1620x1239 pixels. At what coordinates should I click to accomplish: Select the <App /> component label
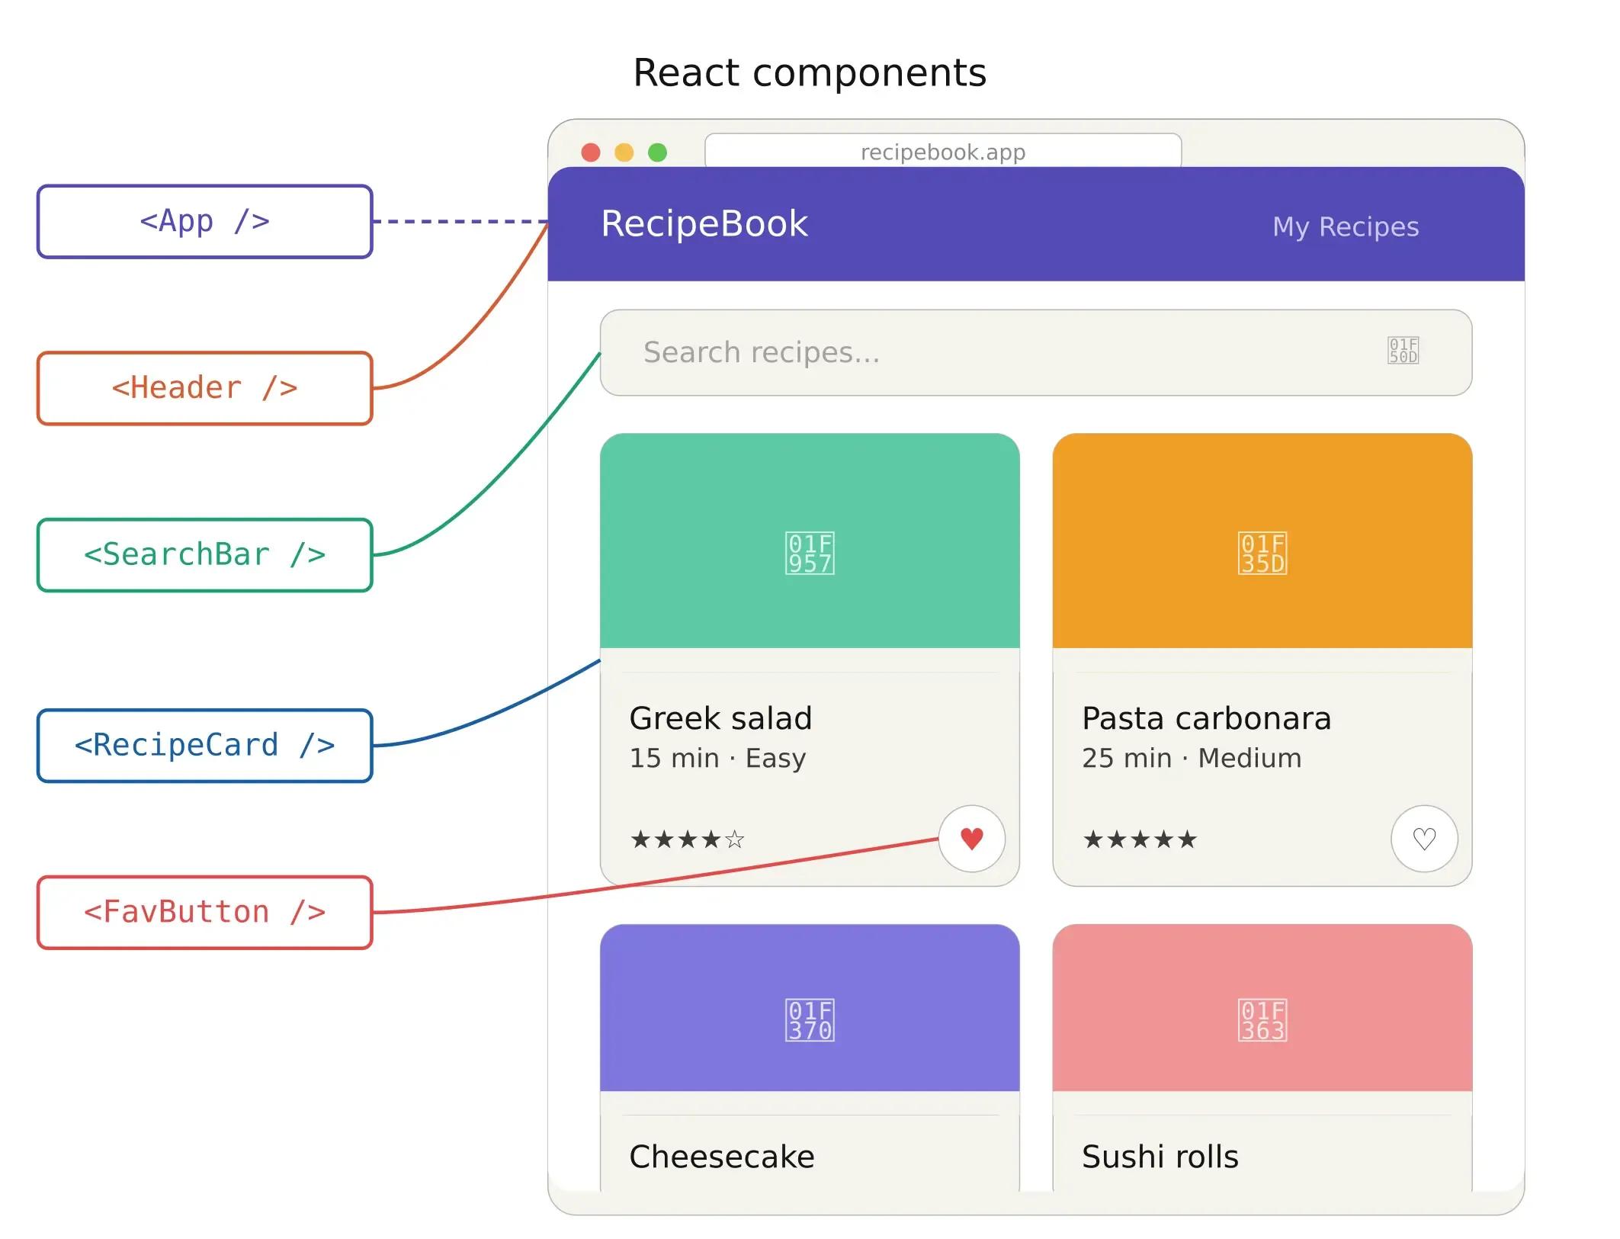(x=205, y=222)
